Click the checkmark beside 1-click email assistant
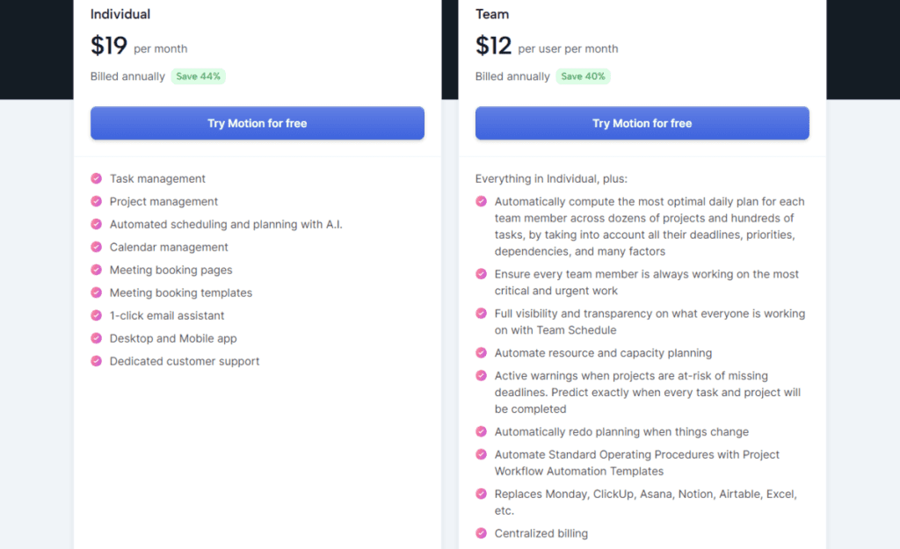 [97, 315]
